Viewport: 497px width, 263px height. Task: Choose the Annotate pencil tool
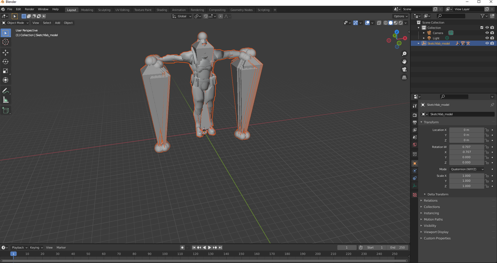pos(6,91)
